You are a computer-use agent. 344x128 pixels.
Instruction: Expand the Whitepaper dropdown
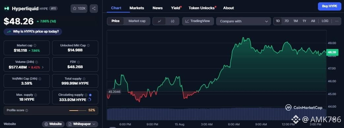82,124
